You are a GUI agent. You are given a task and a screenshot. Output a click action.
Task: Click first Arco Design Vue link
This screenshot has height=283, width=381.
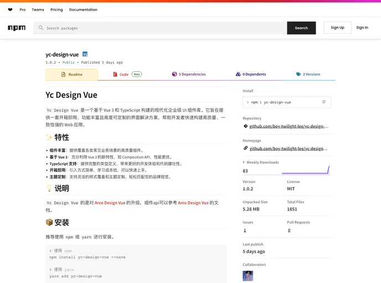(110, 203)
